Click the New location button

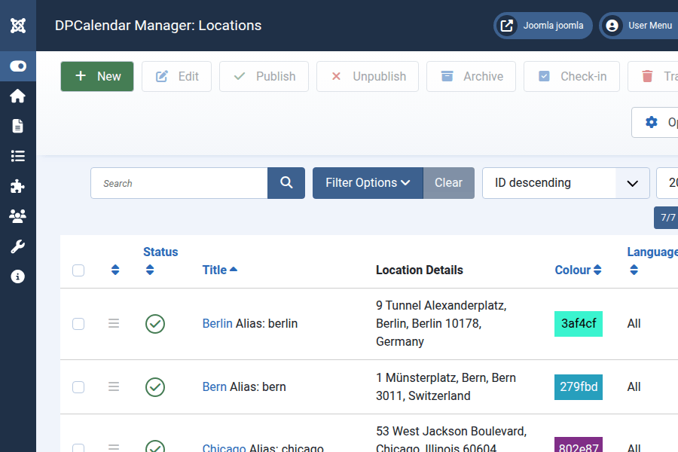(97, 76)
